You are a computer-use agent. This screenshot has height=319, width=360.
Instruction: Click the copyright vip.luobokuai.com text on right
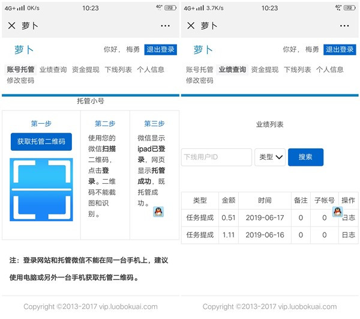[269, 306]
